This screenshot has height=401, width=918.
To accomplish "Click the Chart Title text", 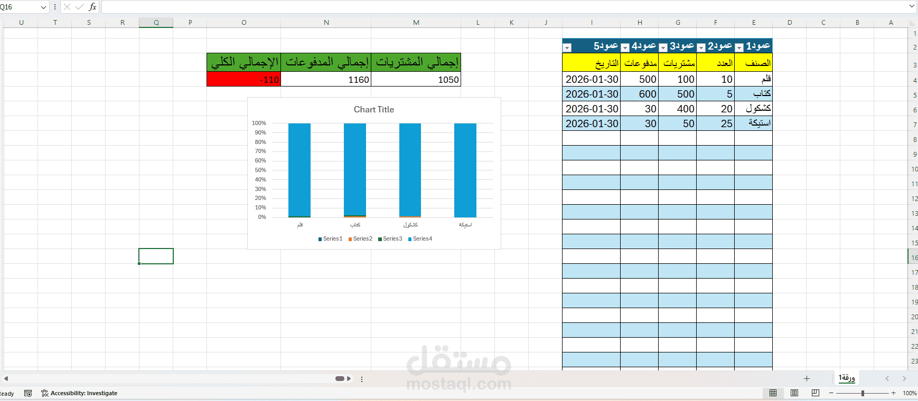I will click(374, 109).
